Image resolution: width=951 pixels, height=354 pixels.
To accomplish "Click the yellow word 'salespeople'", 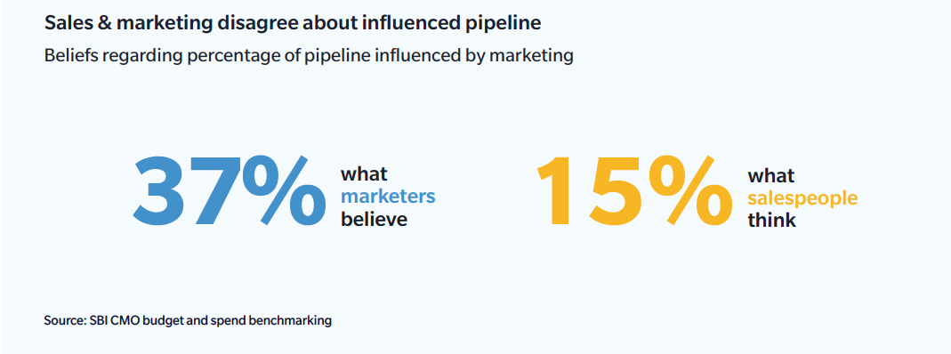I will (802, 198).
